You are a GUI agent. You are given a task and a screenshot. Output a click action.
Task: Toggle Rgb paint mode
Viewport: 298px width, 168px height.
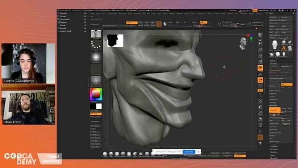[x=177, y=22]
